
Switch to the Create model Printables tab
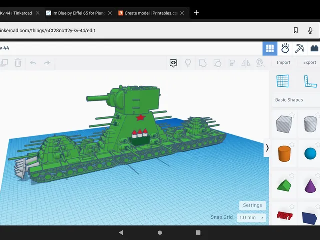pos(151,13)
